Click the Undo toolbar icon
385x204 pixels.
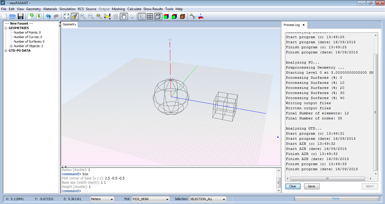[47, 16]
